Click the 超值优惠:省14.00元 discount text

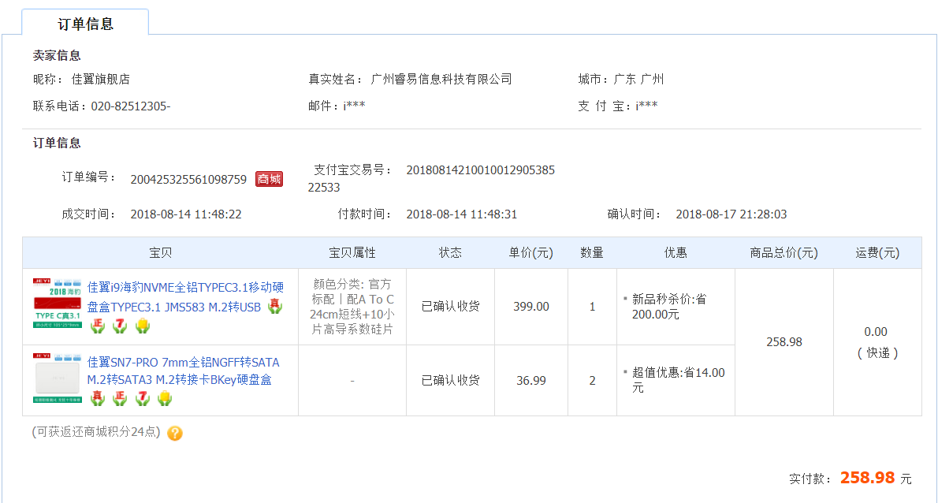point(679,380)
